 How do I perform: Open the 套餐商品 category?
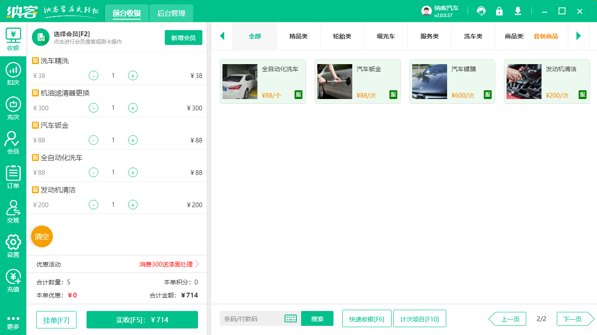(x=546, y=37)
